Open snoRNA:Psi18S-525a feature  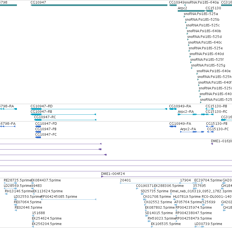[201, 14]
